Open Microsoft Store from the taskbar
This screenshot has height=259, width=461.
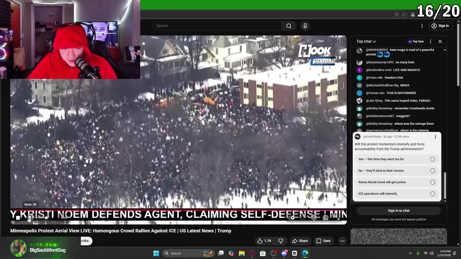[x=263, y=253]
